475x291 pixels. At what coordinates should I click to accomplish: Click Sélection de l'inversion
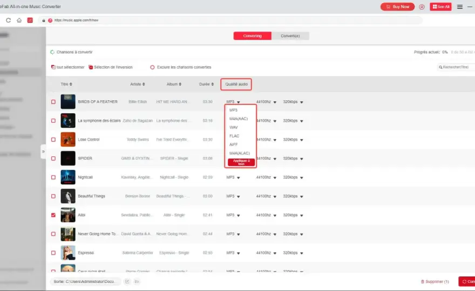(x=111, y=67)
